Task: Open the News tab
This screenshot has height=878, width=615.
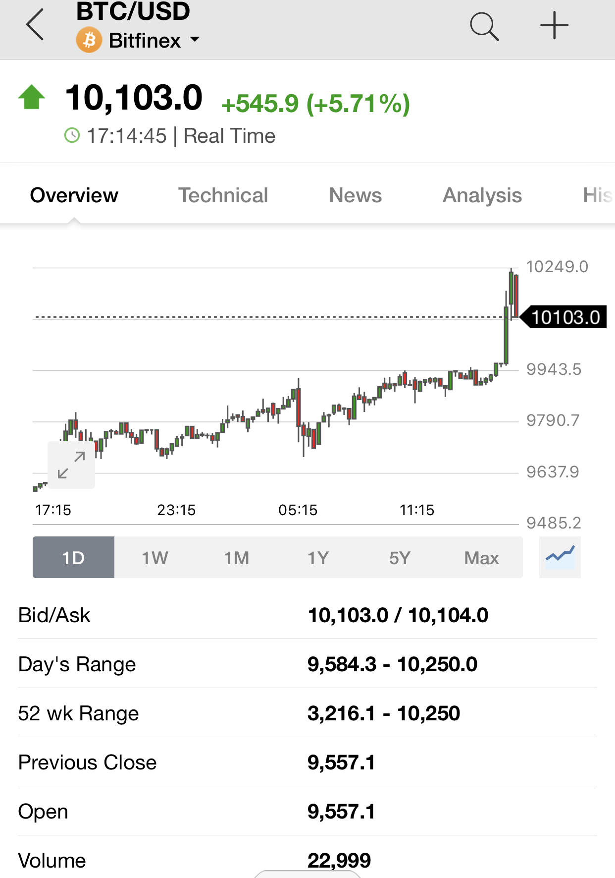Action: [x=356, y=195]
